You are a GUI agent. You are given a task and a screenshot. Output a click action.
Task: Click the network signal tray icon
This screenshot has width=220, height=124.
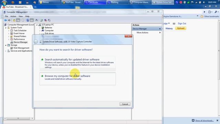click(x=196, y=2)
